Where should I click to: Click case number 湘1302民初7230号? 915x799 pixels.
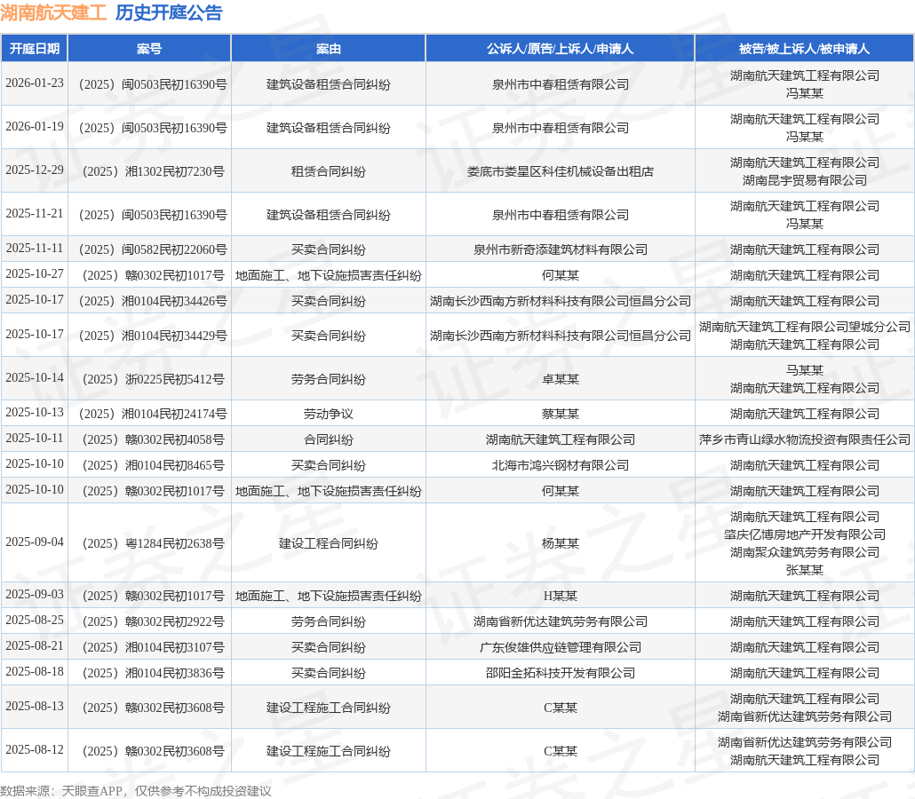153,171
